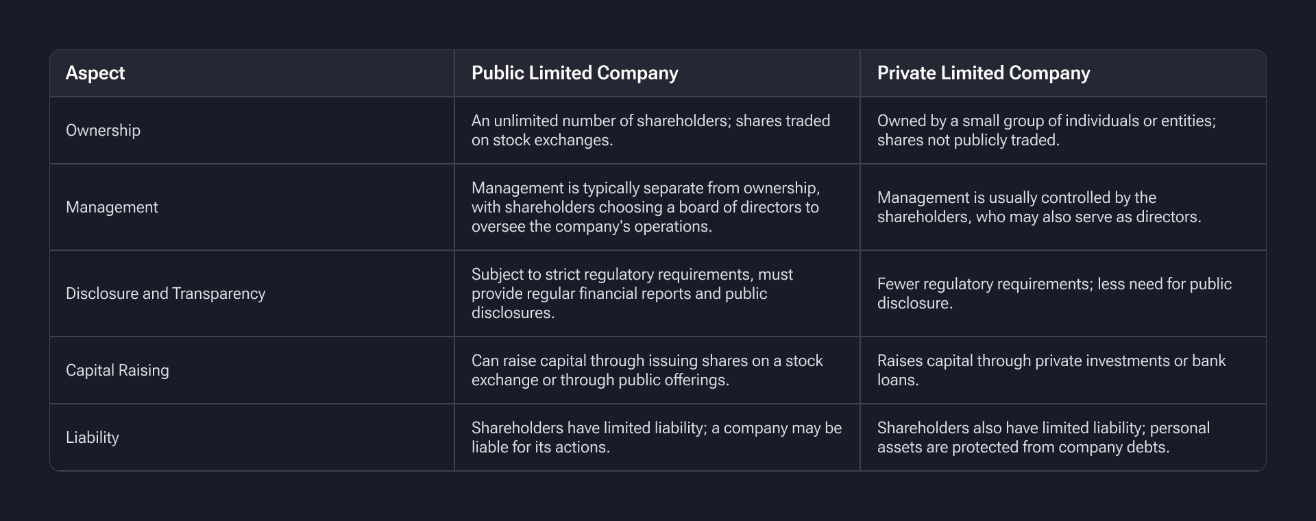The image size is (1316, 521).
Task: Select the 'Private Limited Company' column header
Action: coord(983,73)
